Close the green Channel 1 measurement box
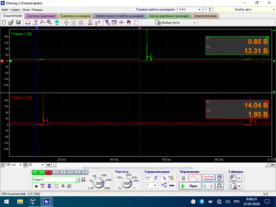 [x=268, y=37]
